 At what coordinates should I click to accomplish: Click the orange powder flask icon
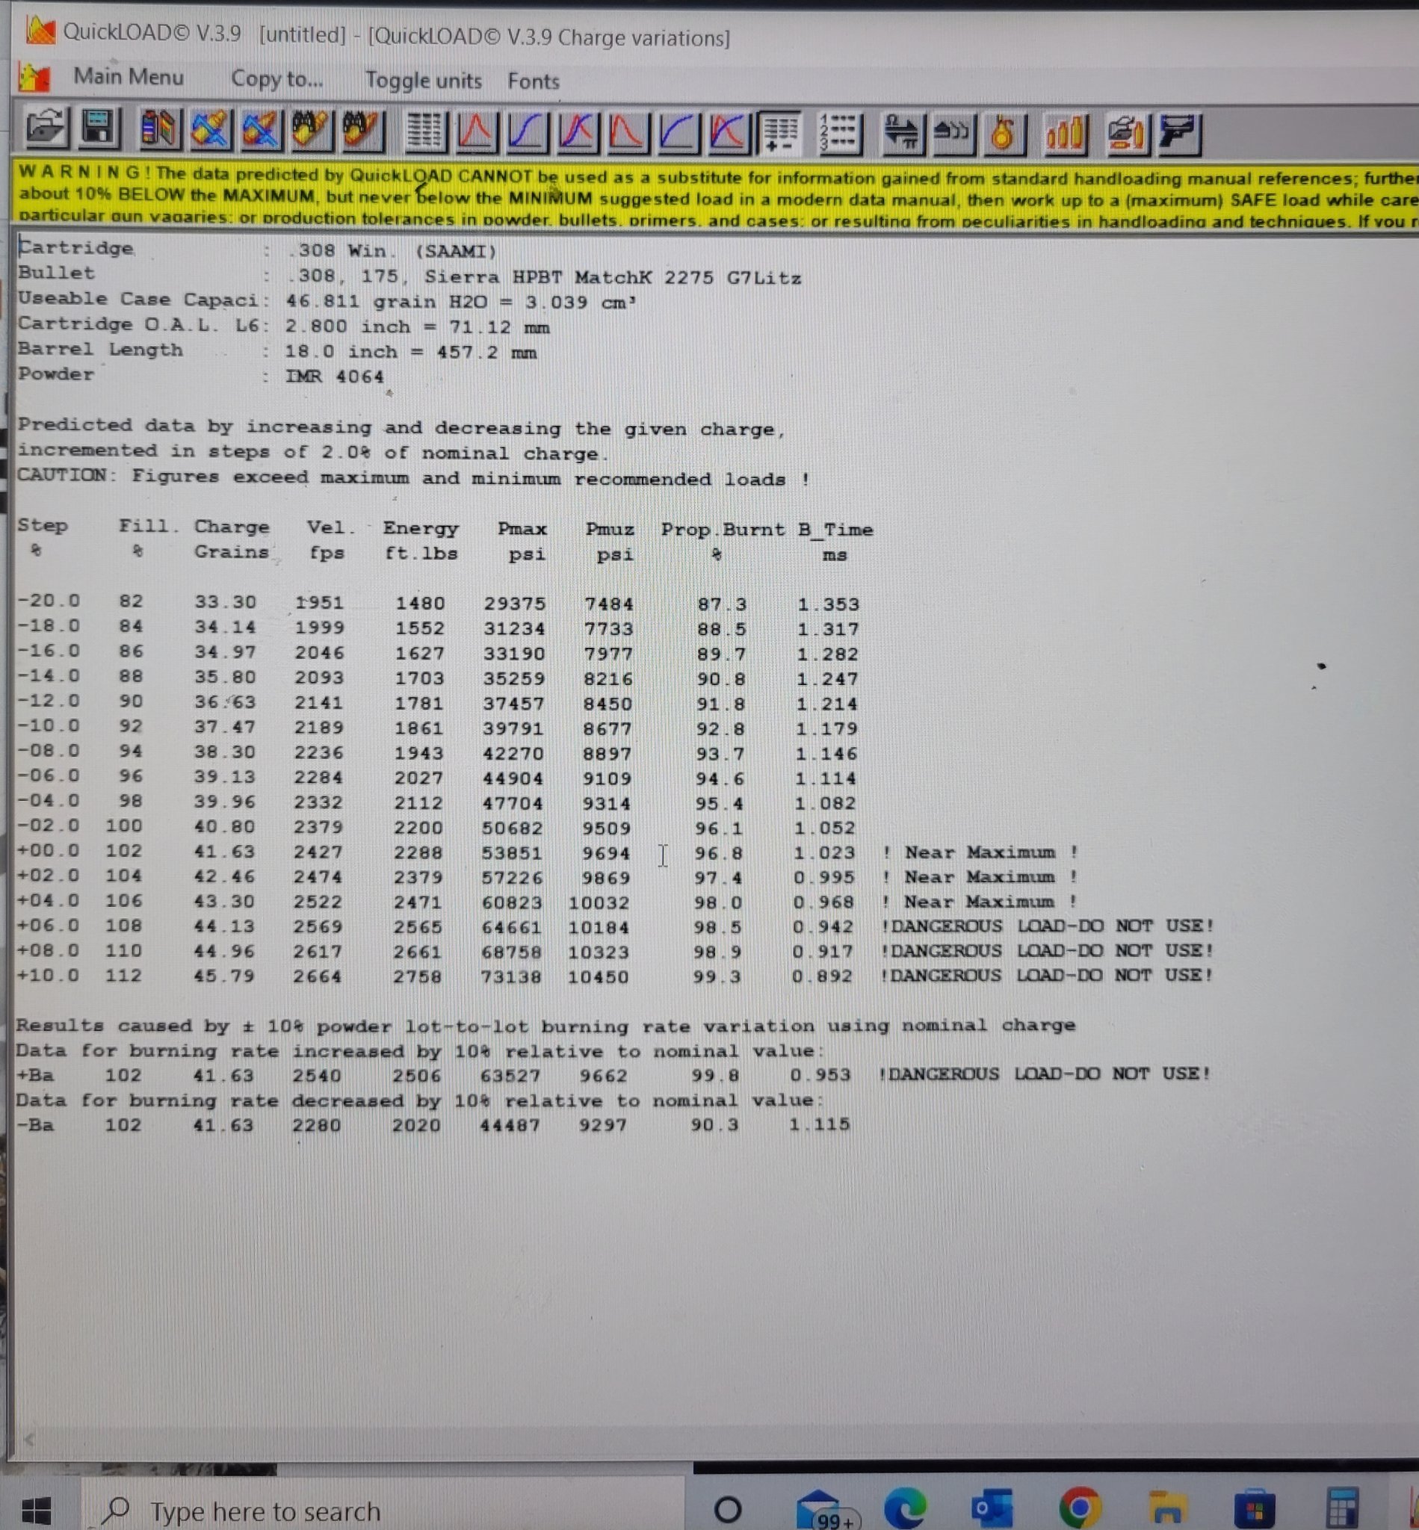1003,134
